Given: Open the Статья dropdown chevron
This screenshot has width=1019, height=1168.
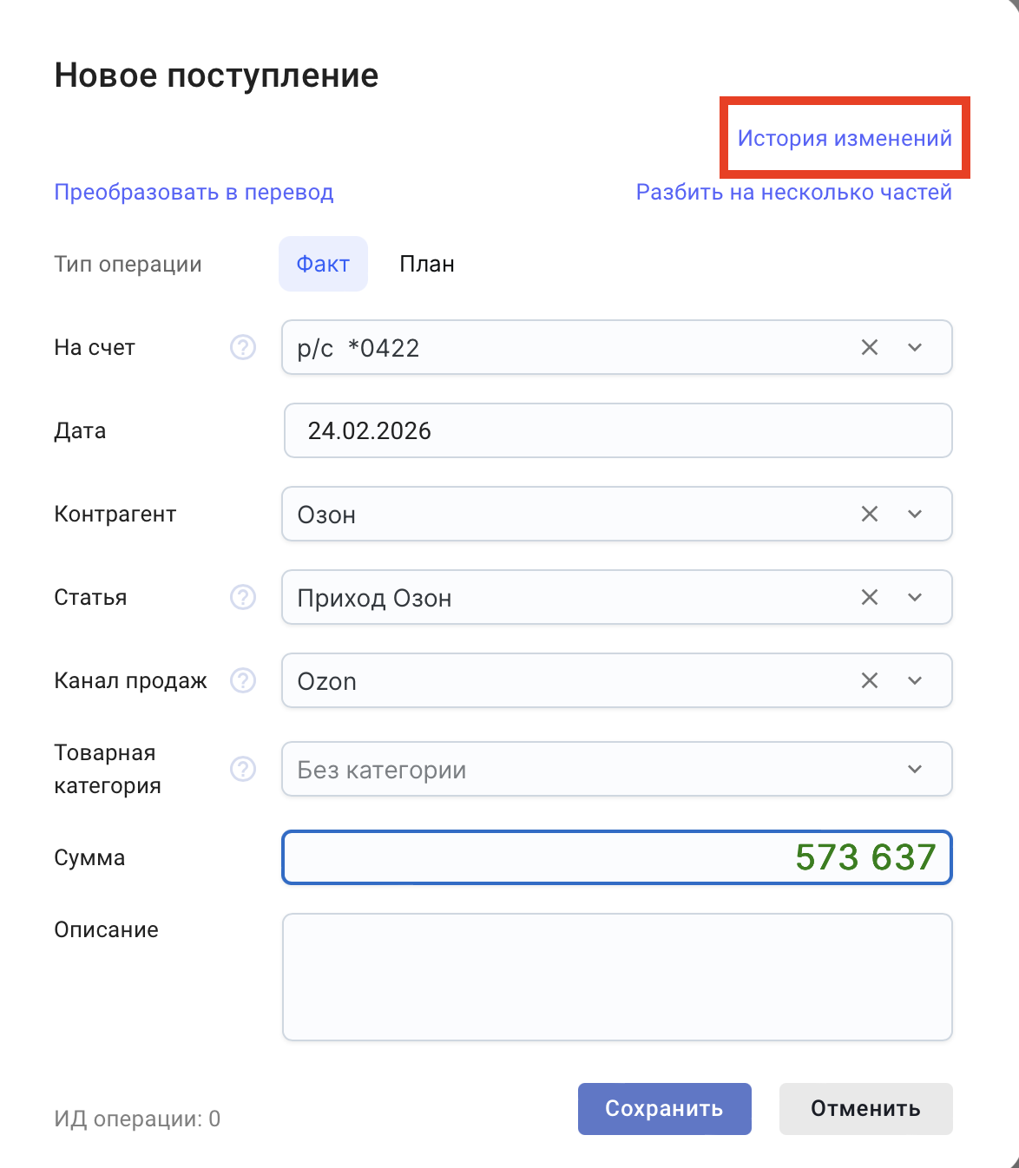Looking at the screenshot, I should [x=915, y=598].
